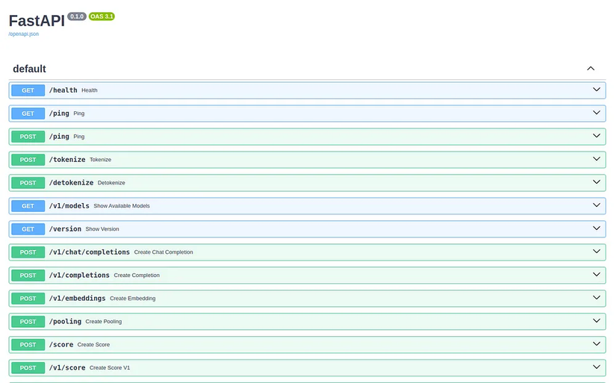
Task: Expand the /v1/models endpoint chevron
Action: (x=597, y=205)
